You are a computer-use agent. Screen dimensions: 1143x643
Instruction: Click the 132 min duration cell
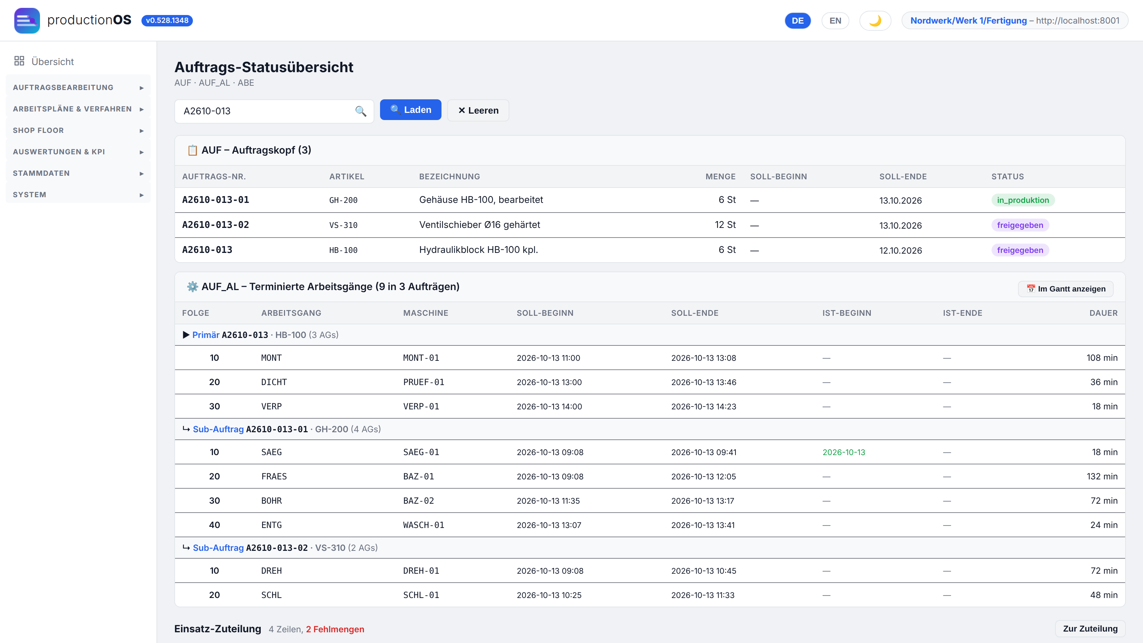tap(1102, 476)
